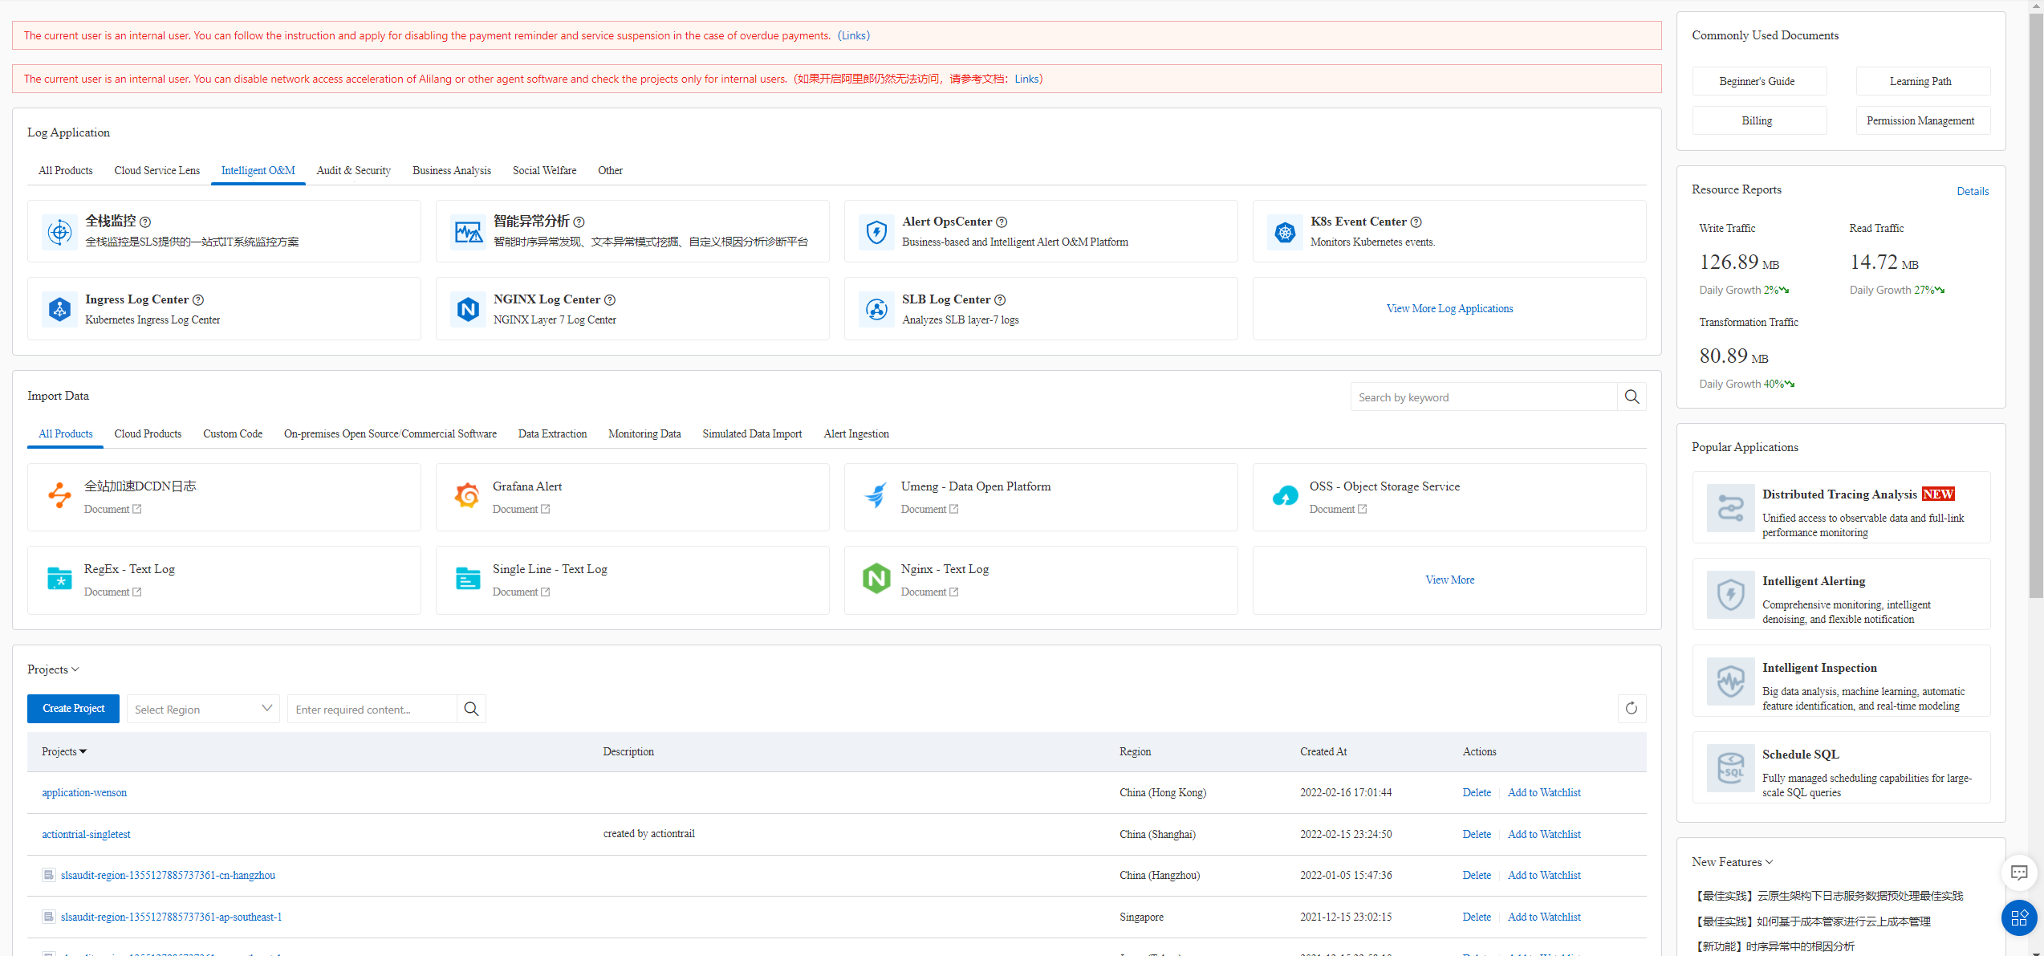The image size is (2044, 956).
Task: Click the Grafana Alert icon
Action: click(467, 495)
